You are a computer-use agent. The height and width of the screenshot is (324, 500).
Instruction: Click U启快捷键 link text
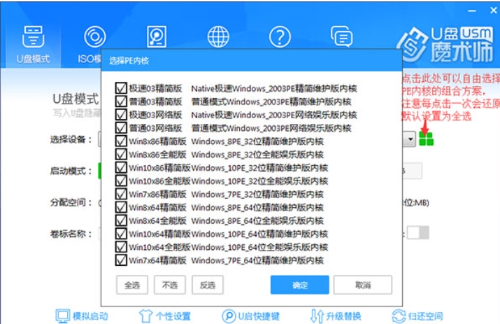tap(259, 316)
